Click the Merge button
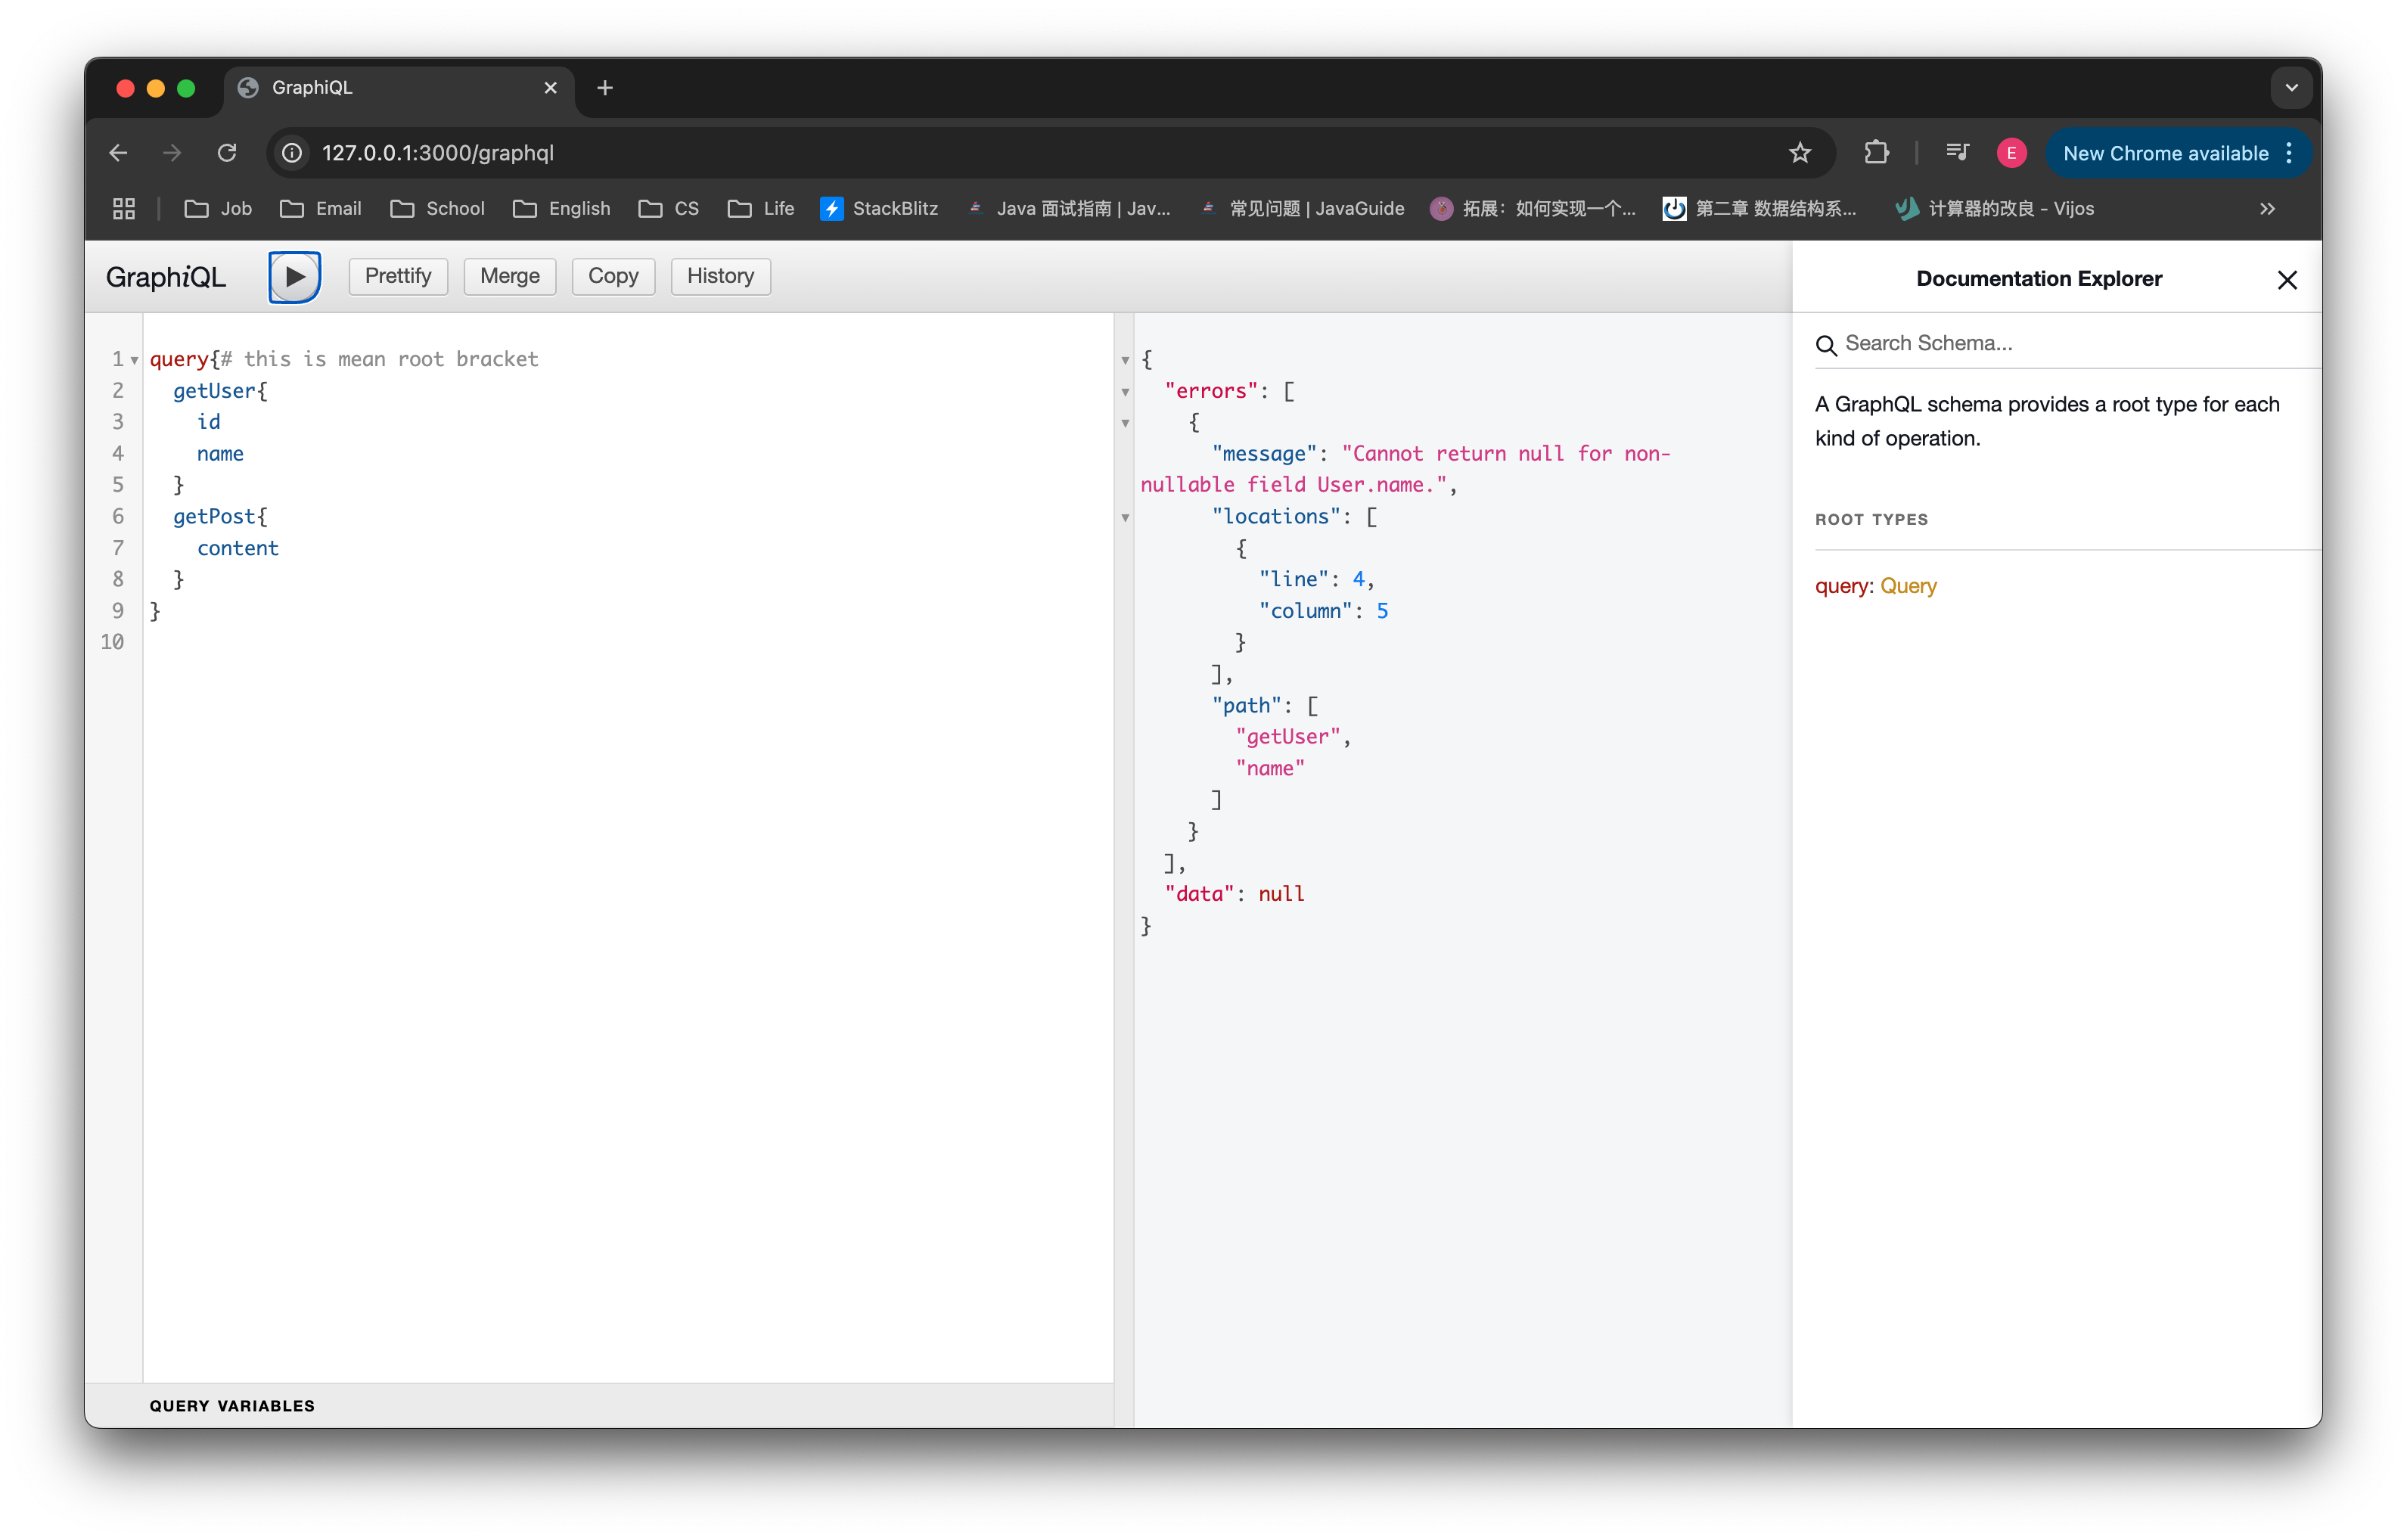This screenshot has width=2407, height=1540. tap(510, 276)
